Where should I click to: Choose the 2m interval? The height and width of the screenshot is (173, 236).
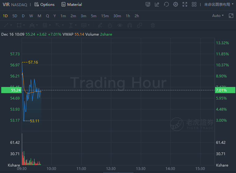coord(73,16)
